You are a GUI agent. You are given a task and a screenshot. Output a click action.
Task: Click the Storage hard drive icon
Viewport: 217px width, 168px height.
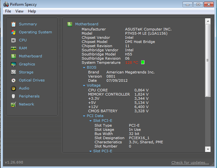tap(14, 72)
